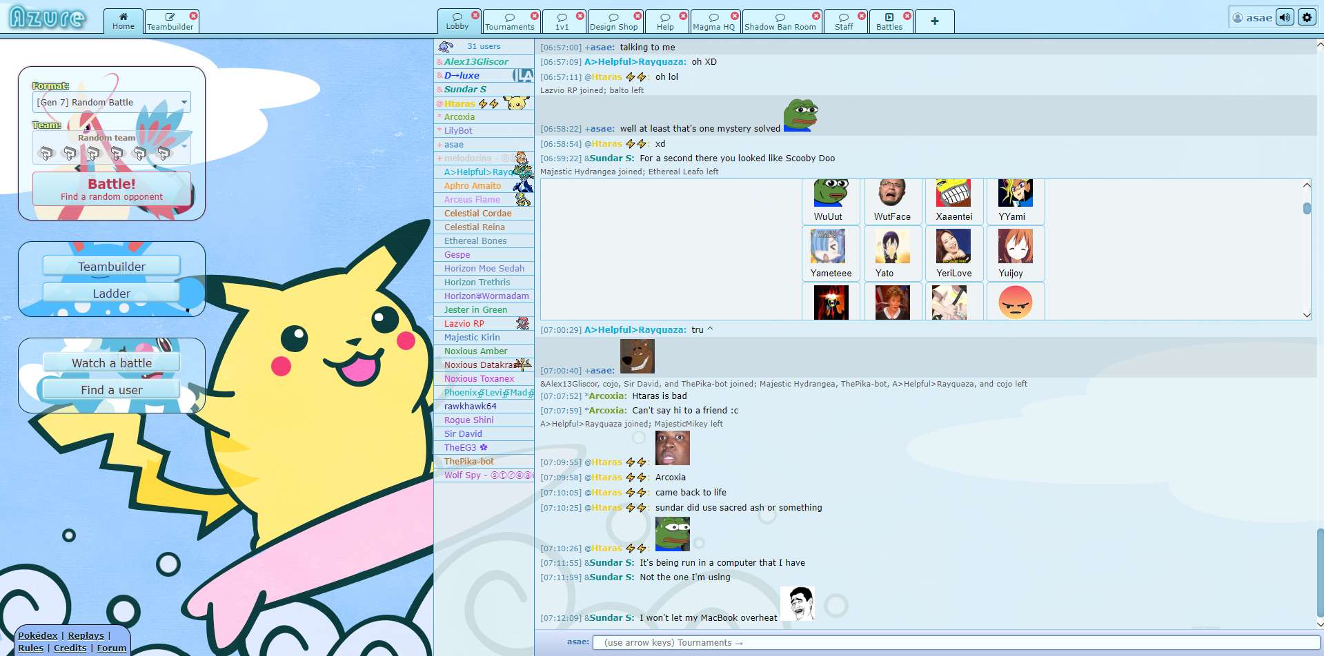1324x656 pixels.
Task: Click the Watch a battle button
Action: point(111,362)
